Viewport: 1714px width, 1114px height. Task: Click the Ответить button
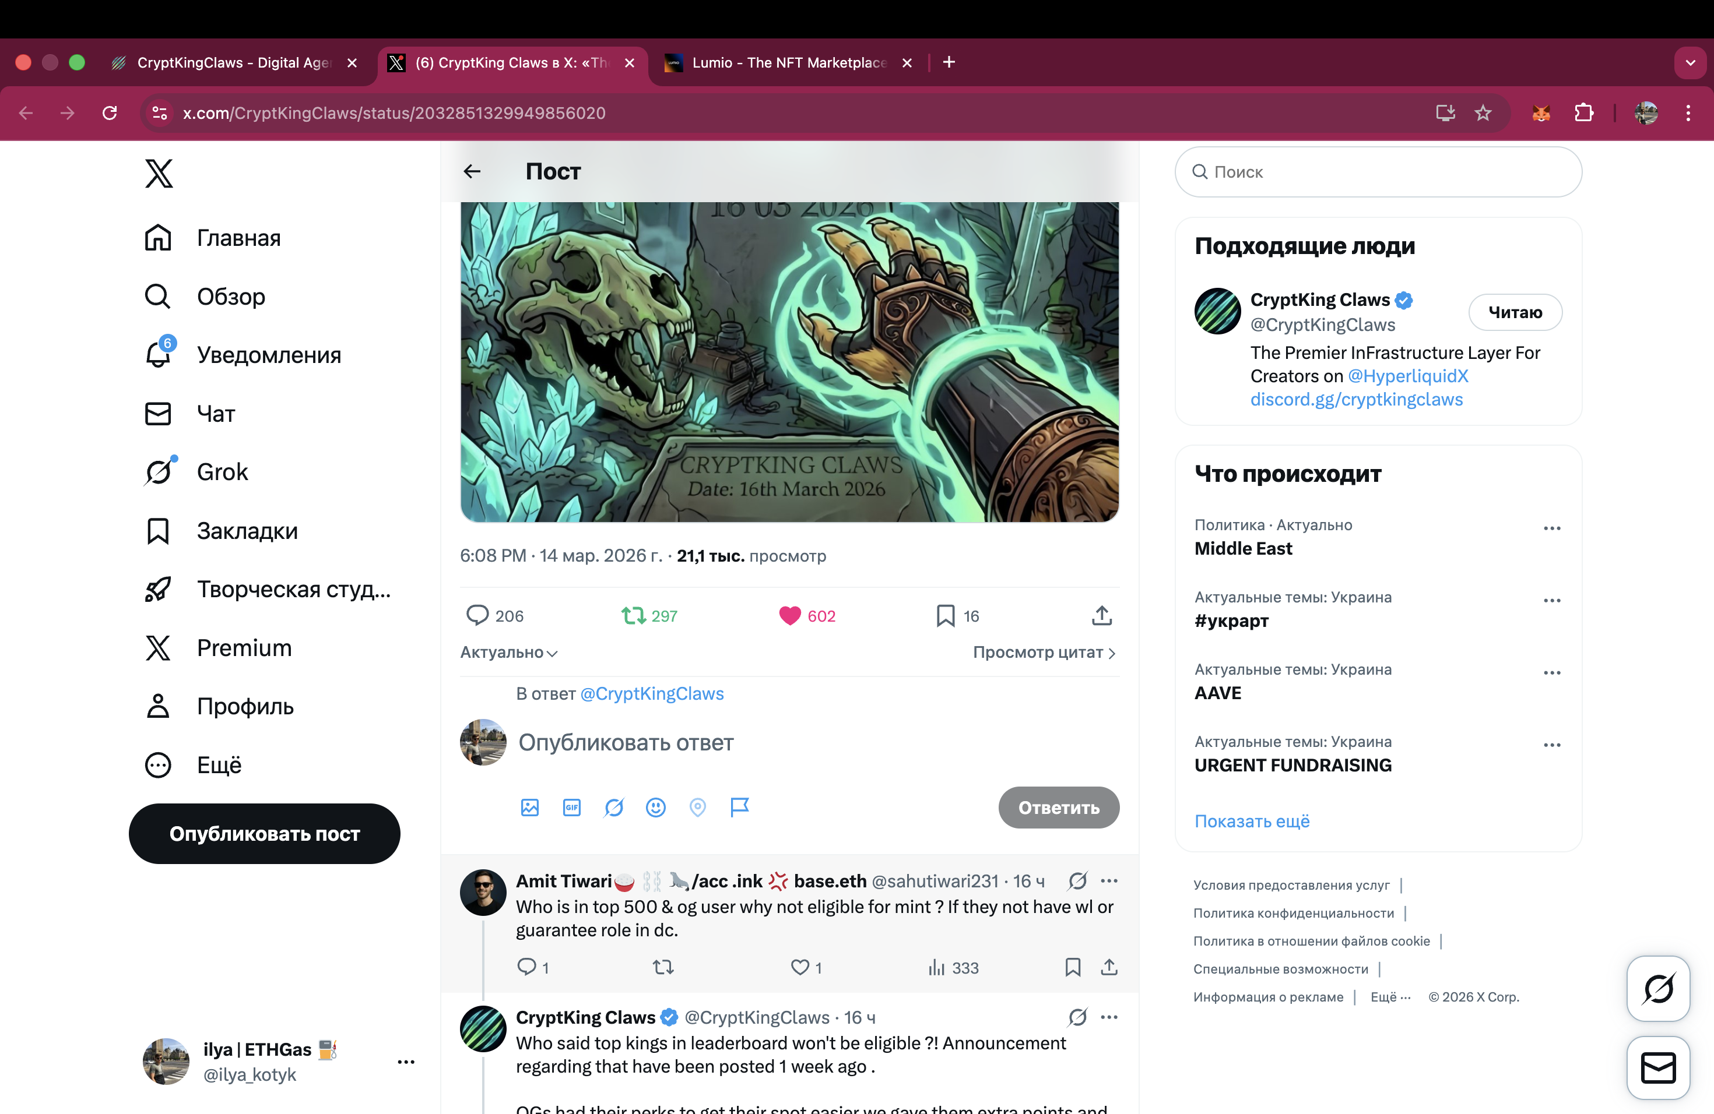[1059, 808]
